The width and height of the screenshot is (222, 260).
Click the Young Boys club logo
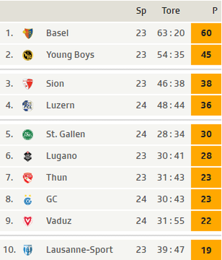(x=28, y=55)
